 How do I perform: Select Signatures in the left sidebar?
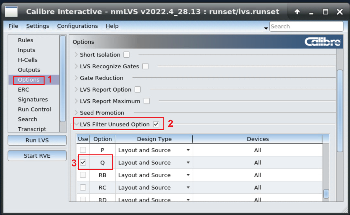(x=33, y=100)
